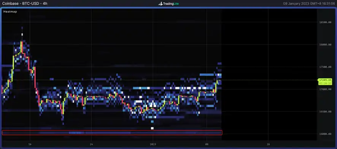This screenshot has width=337, height=149.
Task: Click the white heatmap block above the peak candle
Action: click(x=22, y=34)
